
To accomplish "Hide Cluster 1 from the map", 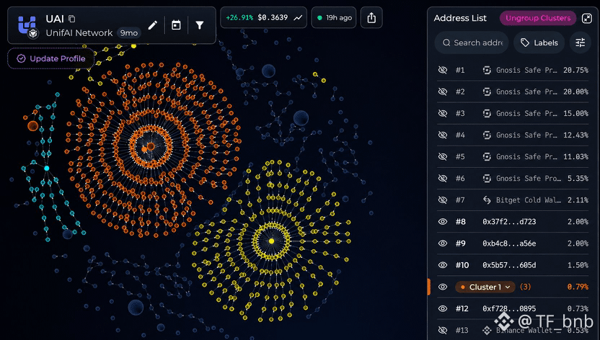I will [x=443, y=287].
